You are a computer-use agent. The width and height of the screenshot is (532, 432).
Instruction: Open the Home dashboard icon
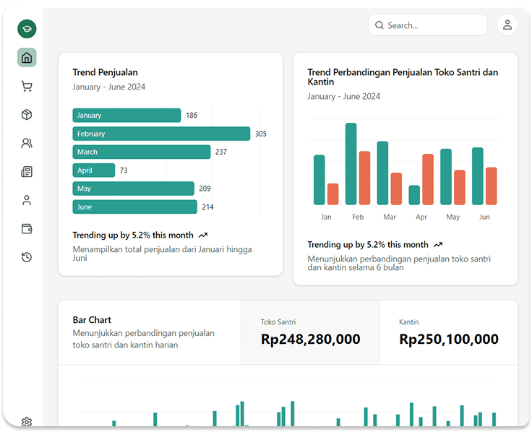27,58
